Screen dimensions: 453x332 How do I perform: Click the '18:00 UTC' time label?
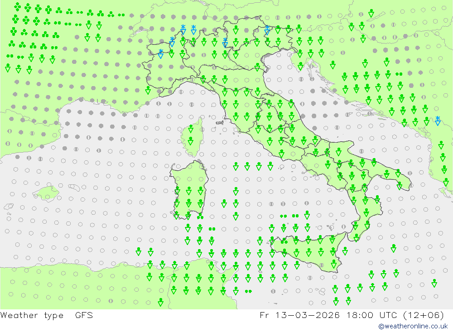tap(372, 315)
